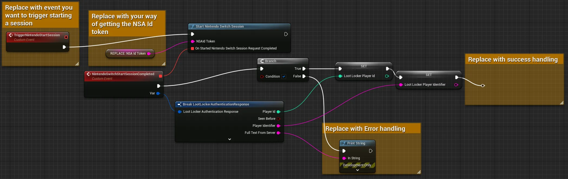Image resolution: width=568 pixels, height=179 pixels.
Task: Click the Branch exec input pin
Action: click(x=262, y=69)
